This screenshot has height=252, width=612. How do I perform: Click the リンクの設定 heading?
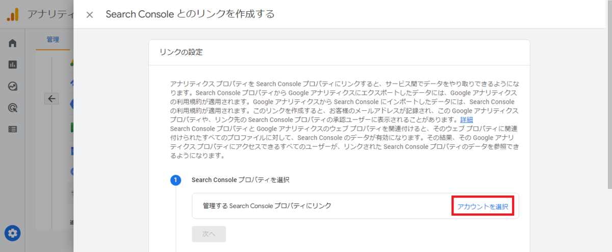pos(181,52)
